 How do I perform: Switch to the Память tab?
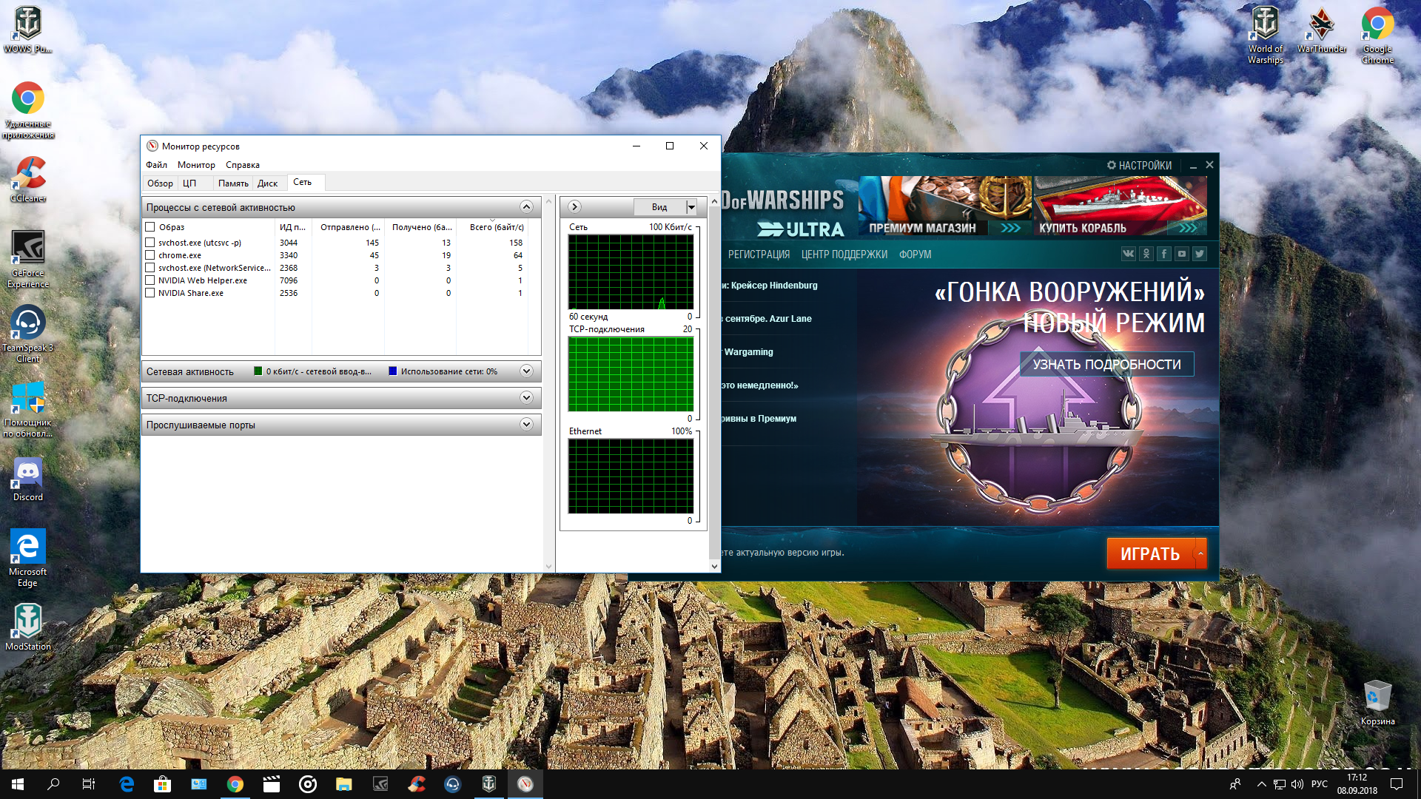point(233,183)
